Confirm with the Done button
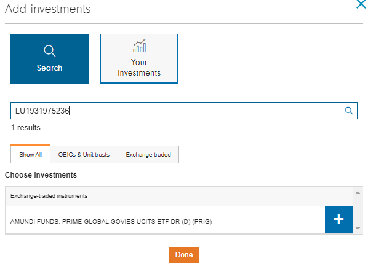The width and height of the screenshot is (368, 266). [184, 255]
